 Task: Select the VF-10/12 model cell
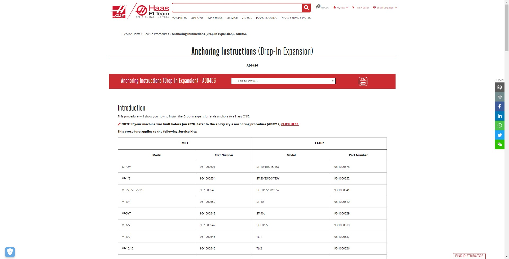coord(157,248)
